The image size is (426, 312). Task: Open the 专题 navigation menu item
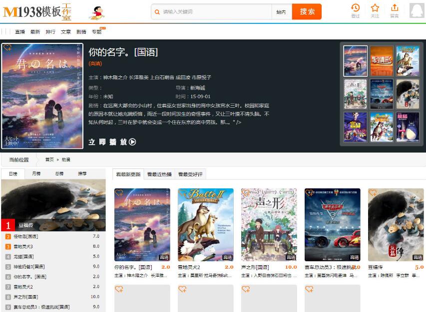click(96, 32)
